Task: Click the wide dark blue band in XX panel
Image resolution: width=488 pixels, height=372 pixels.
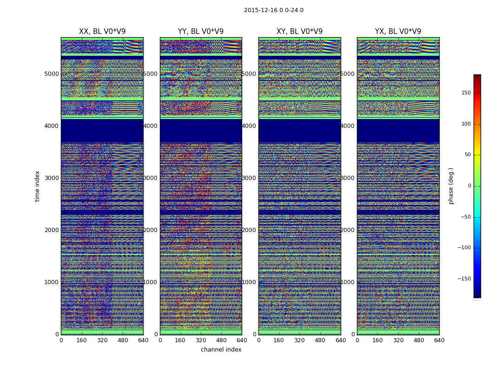Action: [x=102, y=131]
